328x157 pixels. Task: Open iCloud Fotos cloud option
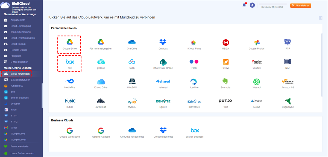click(193, 43)
